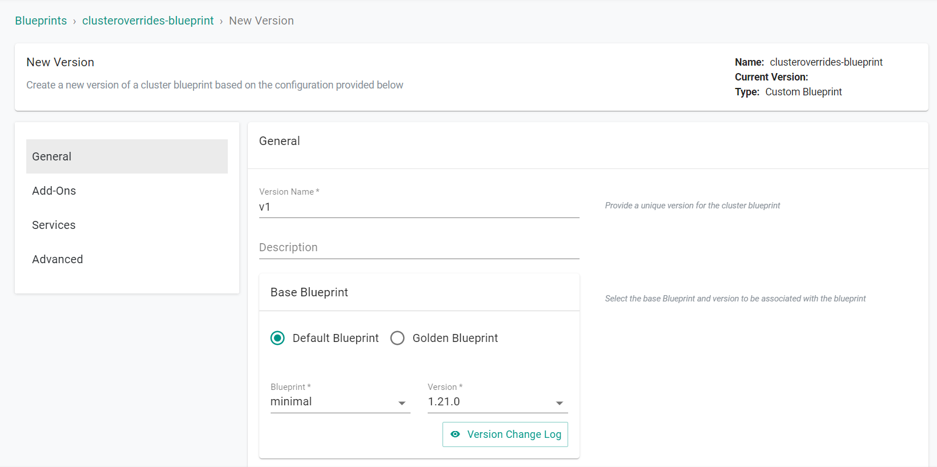937x467 pixels.
Task: Open the Advanced section
Action: coord(127,259)
